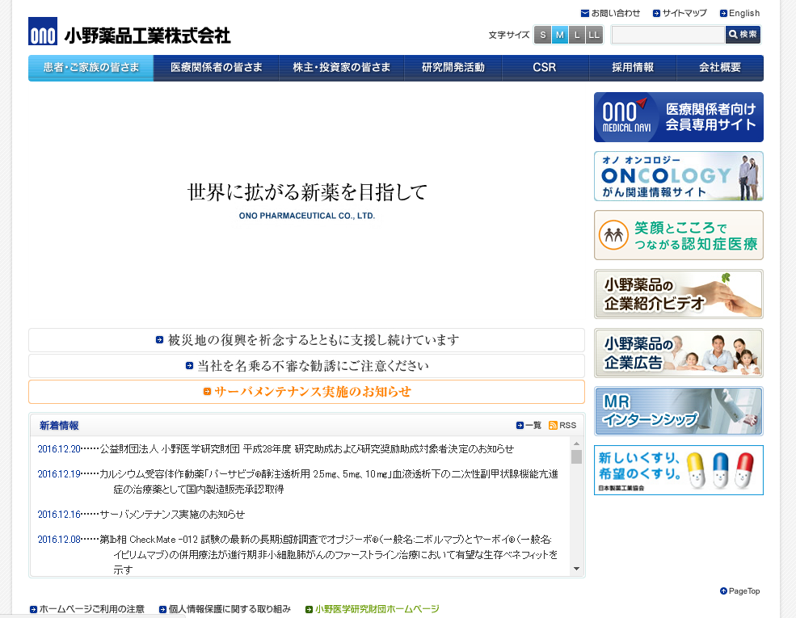This screenshot has height=618, width=796.
Task: Click the arrow icon beside English
Action: [723, 13]
